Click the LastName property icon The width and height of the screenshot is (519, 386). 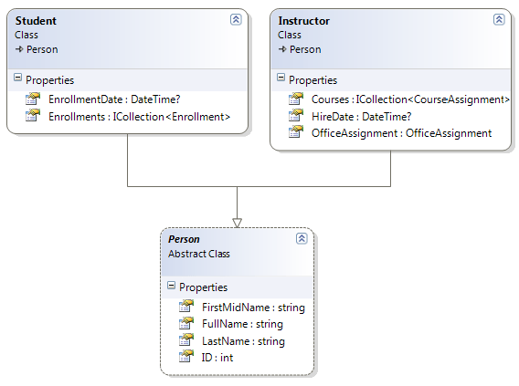pyautogui.click(x=186, y=339)
